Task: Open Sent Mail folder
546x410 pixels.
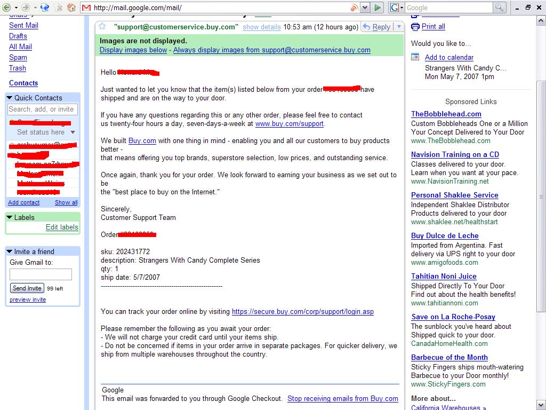Action: 23,25
